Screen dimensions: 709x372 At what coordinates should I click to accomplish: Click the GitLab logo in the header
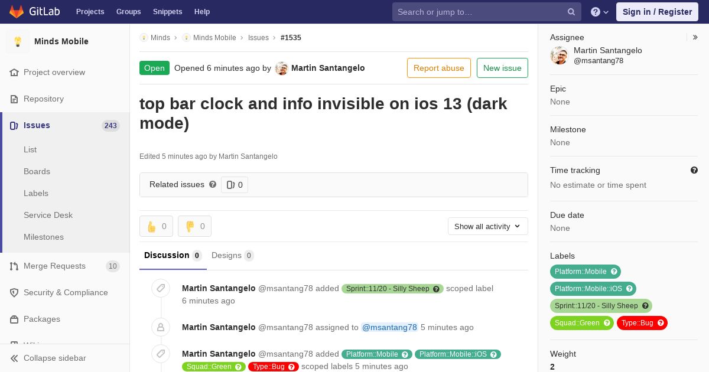tap(33, 11)
